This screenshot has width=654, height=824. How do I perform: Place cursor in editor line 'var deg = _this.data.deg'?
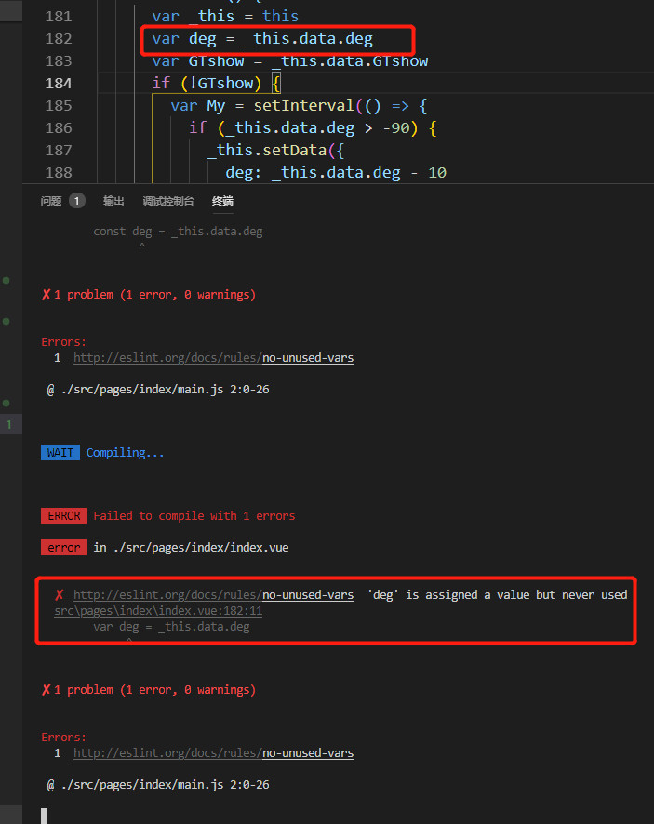pyautogui.click(x=262, y=39)
